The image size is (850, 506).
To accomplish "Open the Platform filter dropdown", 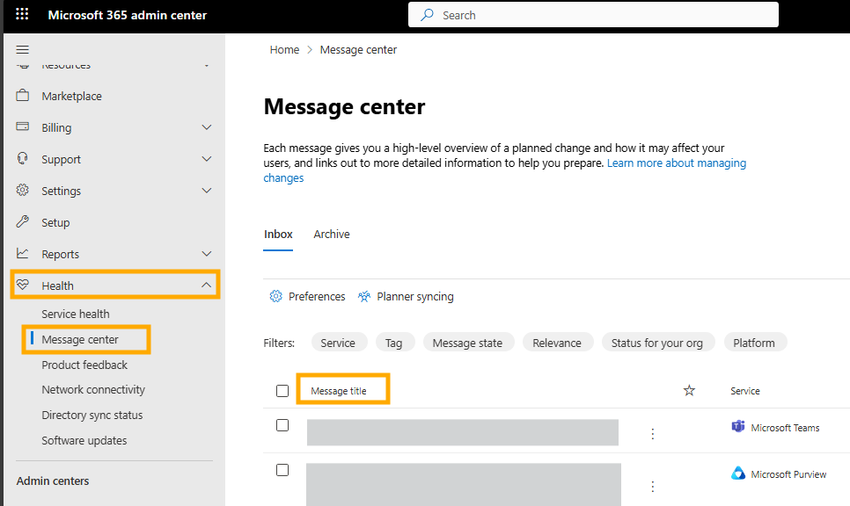I will tap(755, 343).
